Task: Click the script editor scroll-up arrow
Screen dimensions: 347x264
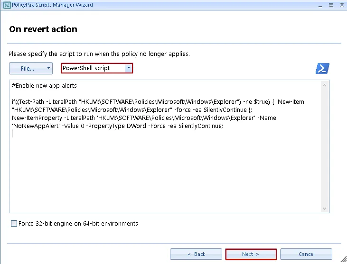Action: (x=324, y=85)
